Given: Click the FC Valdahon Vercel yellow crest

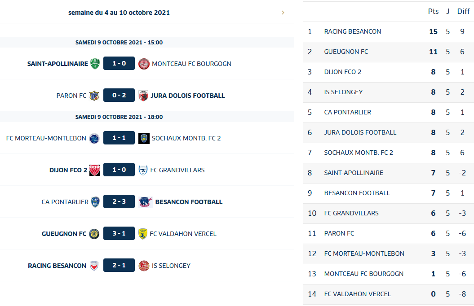Looking at the screenshot, I should tap(143, 234).
